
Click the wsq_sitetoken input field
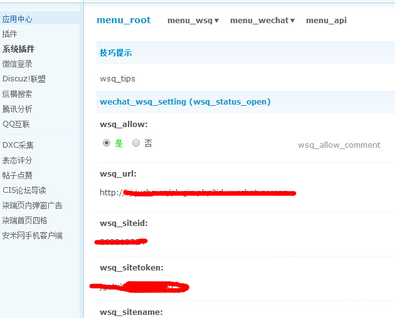coord(139,287)
